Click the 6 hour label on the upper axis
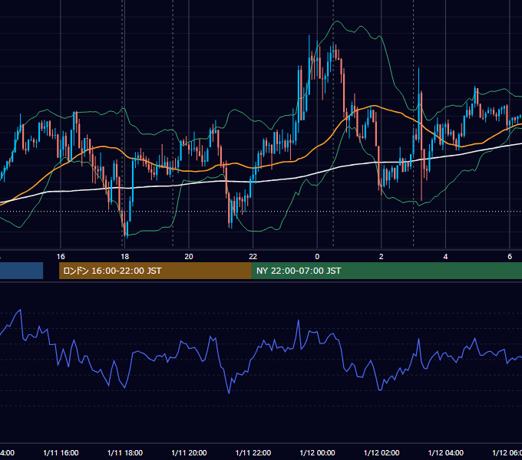 pos(510,257)
